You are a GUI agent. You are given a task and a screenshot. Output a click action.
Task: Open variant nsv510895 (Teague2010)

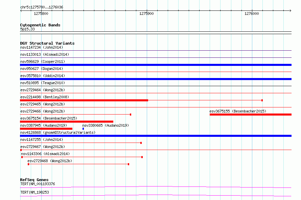[43, 83]
